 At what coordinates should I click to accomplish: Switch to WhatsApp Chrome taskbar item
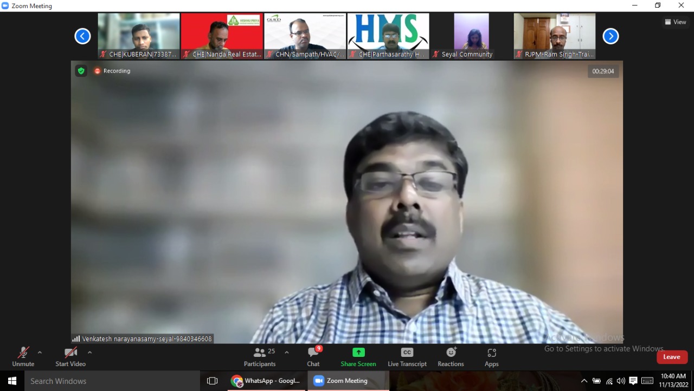[x=266, y=381]
